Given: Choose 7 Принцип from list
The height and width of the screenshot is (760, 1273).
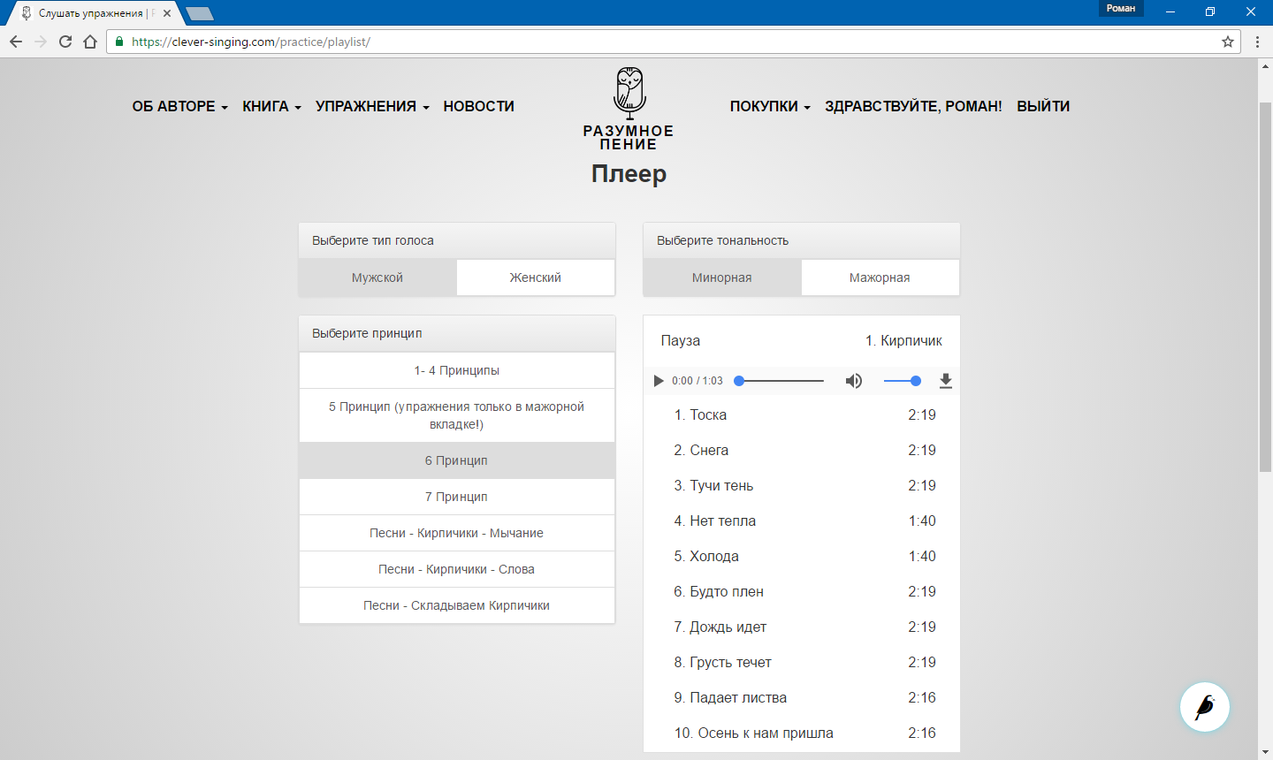Looking at the screenshot, I should pos(457,497).
